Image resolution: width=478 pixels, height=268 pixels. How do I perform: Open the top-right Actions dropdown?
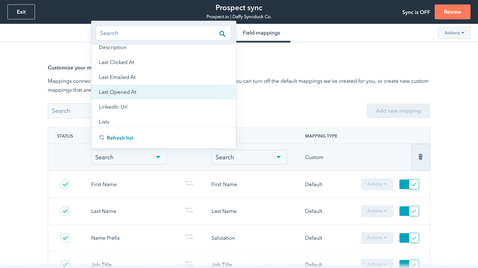[x=454, y=33]
